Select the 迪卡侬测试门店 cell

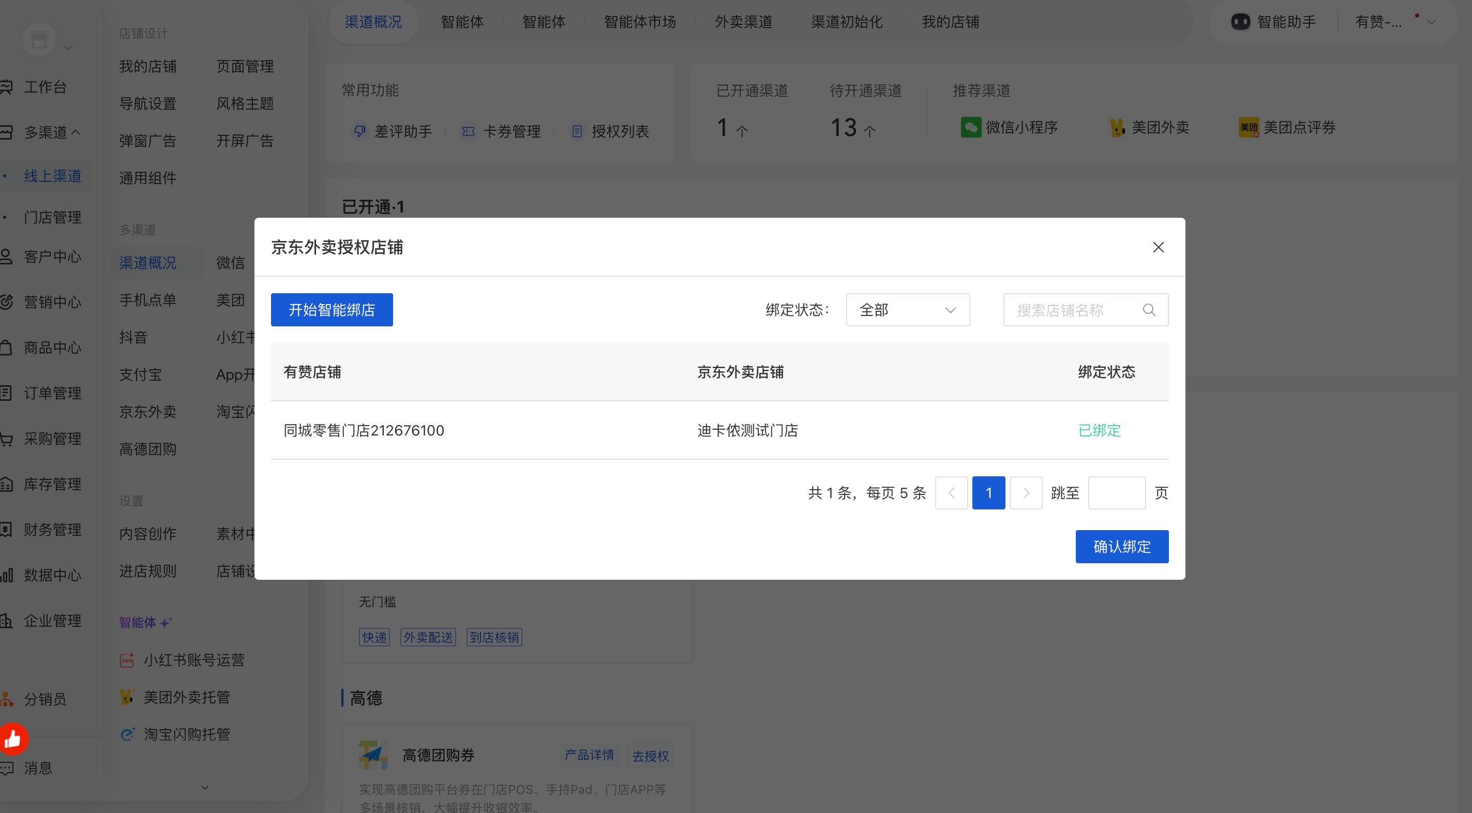(747, 430)
